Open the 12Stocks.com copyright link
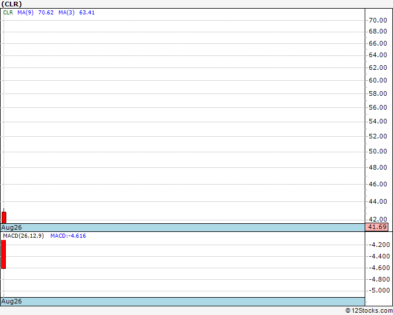 (369, 310)
